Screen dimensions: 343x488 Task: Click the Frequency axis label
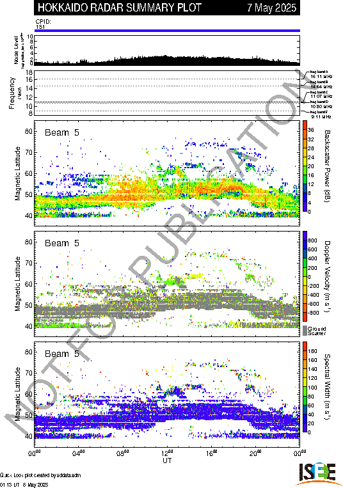[12, 93]
